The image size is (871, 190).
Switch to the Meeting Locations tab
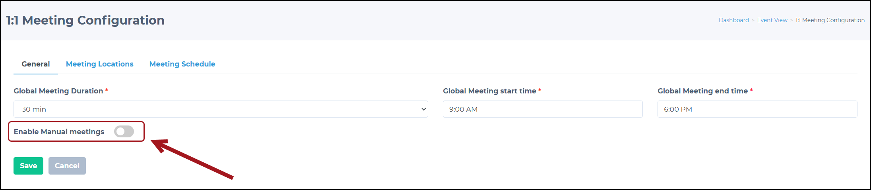pos(99,64)
